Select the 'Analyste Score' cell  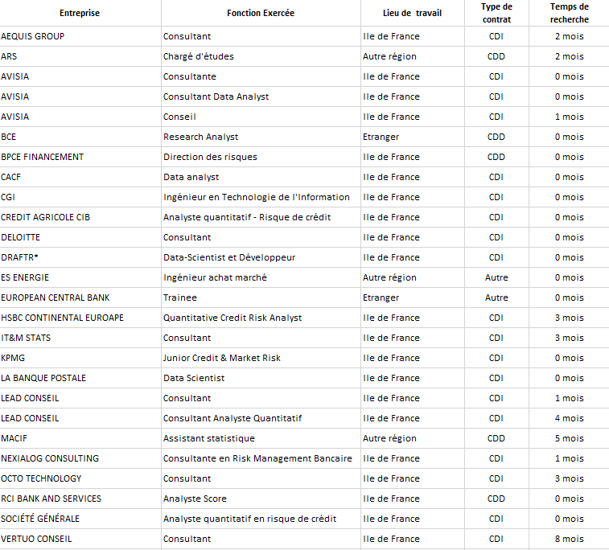(261, 499)
